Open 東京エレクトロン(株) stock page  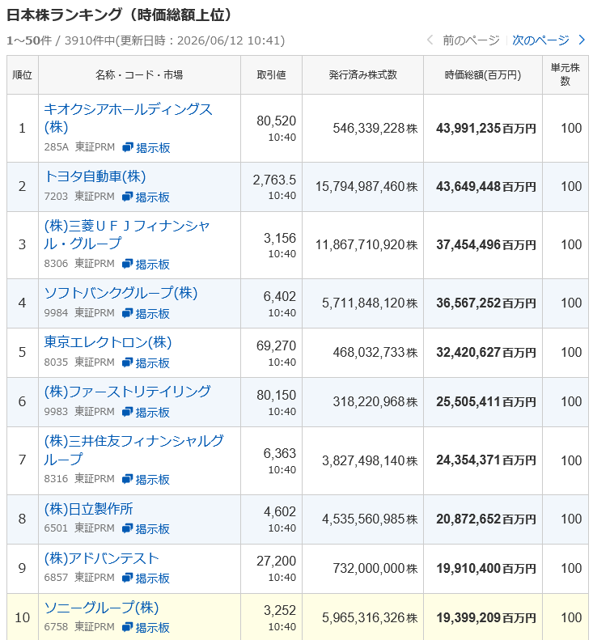[x=108, y=342]
